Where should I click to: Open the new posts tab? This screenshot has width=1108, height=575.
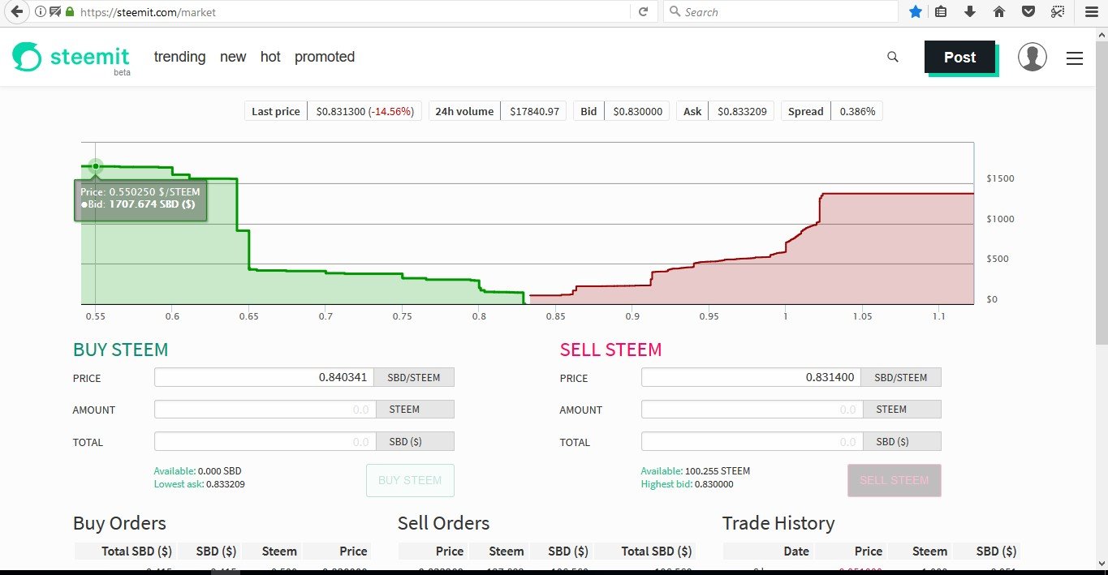coord(233,57)
